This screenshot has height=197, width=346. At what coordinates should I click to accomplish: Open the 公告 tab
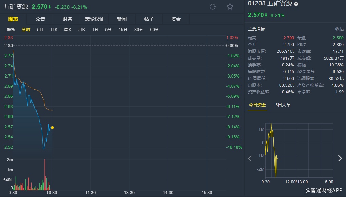[40, 19]
